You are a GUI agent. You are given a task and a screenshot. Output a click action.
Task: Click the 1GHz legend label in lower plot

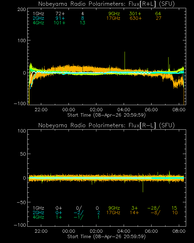point(38,208)
